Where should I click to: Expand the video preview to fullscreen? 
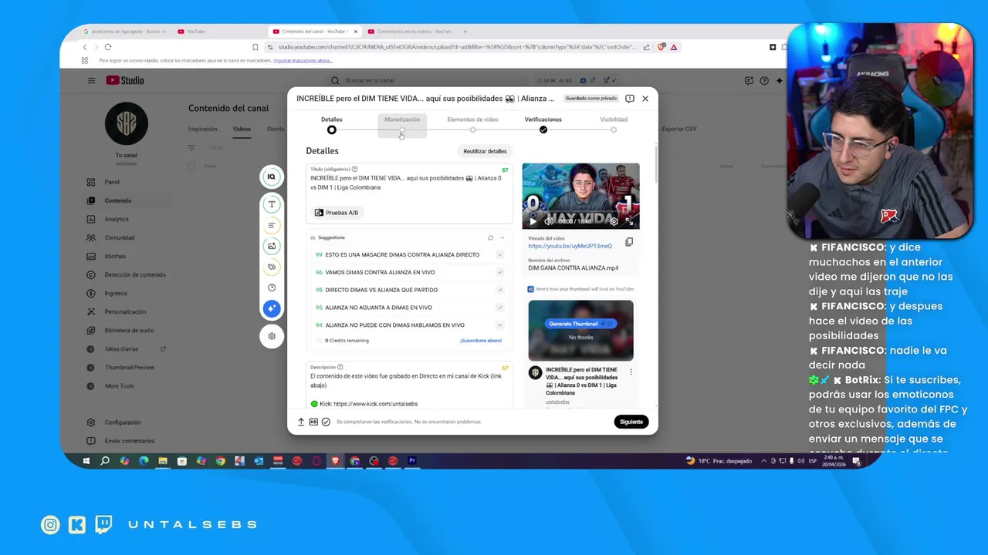tap(629, 221)
